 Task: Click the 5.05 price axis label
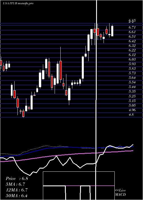132,105
